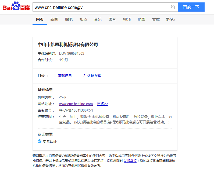The width and height of the screenshot is (214, 169).
Task: Open the 文库 tab
Action: pyautogui.click(x=156, y=19)
